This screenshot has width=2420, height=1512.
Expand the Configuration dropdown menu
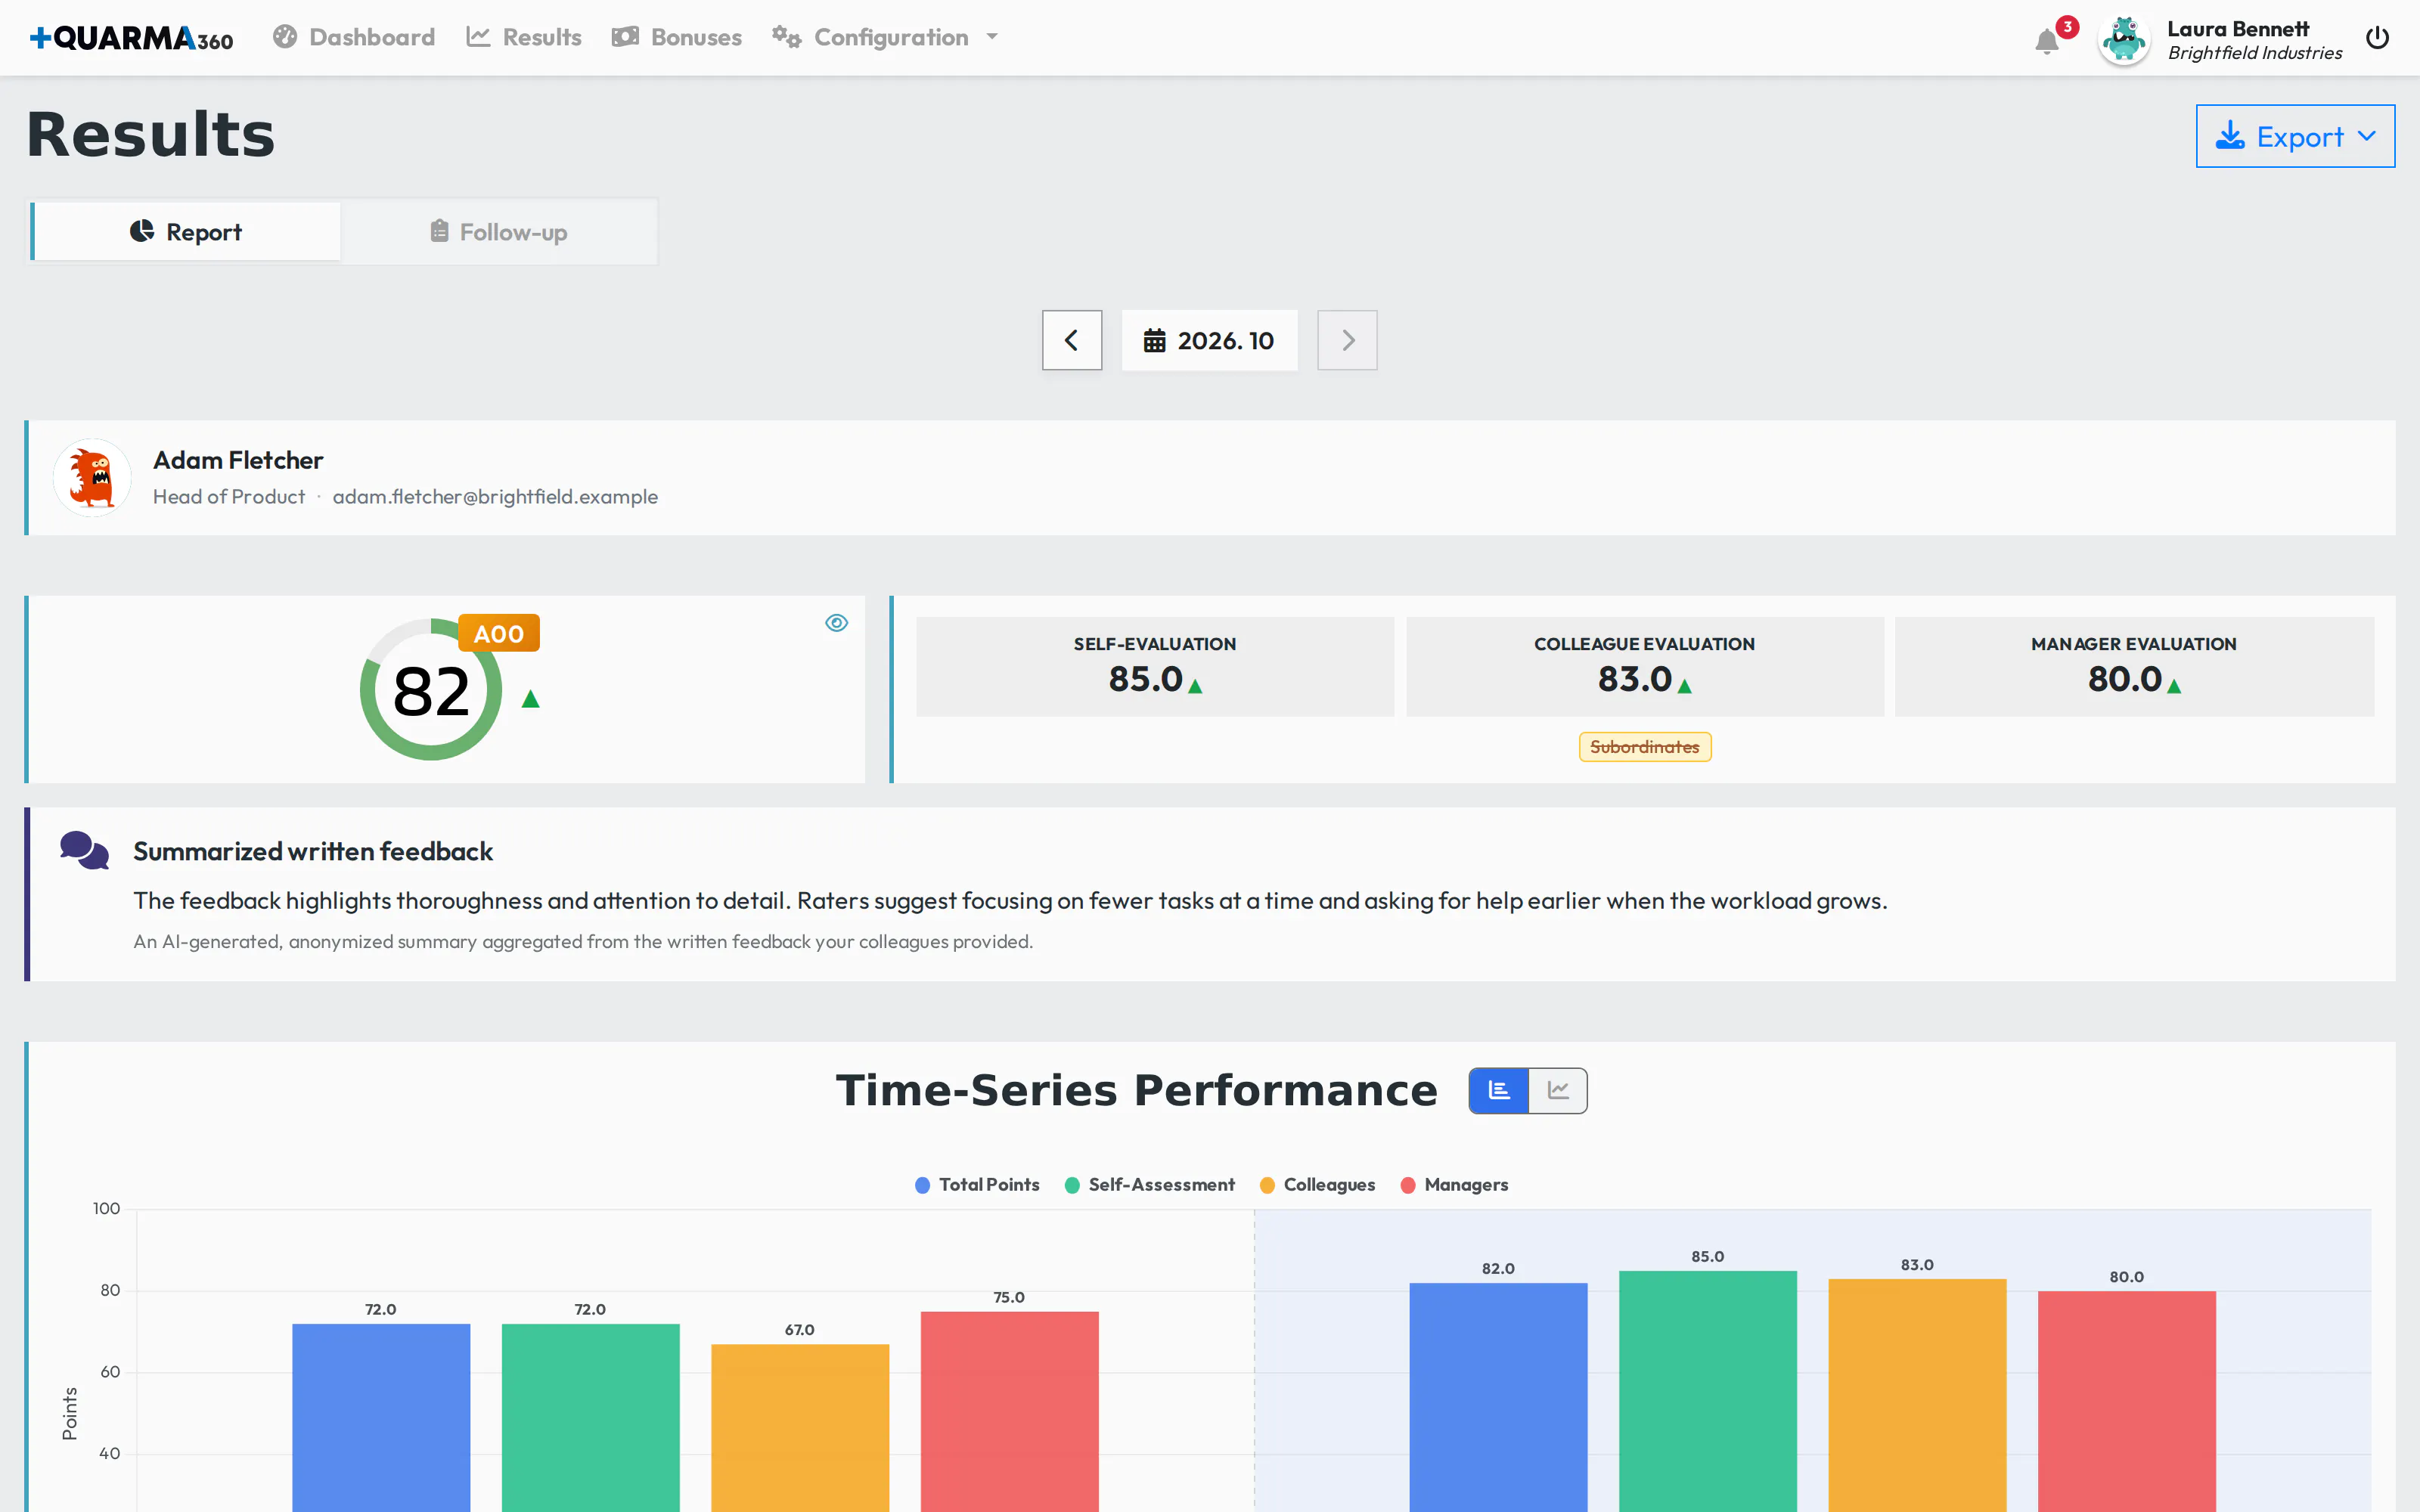(x=885, y=37)
